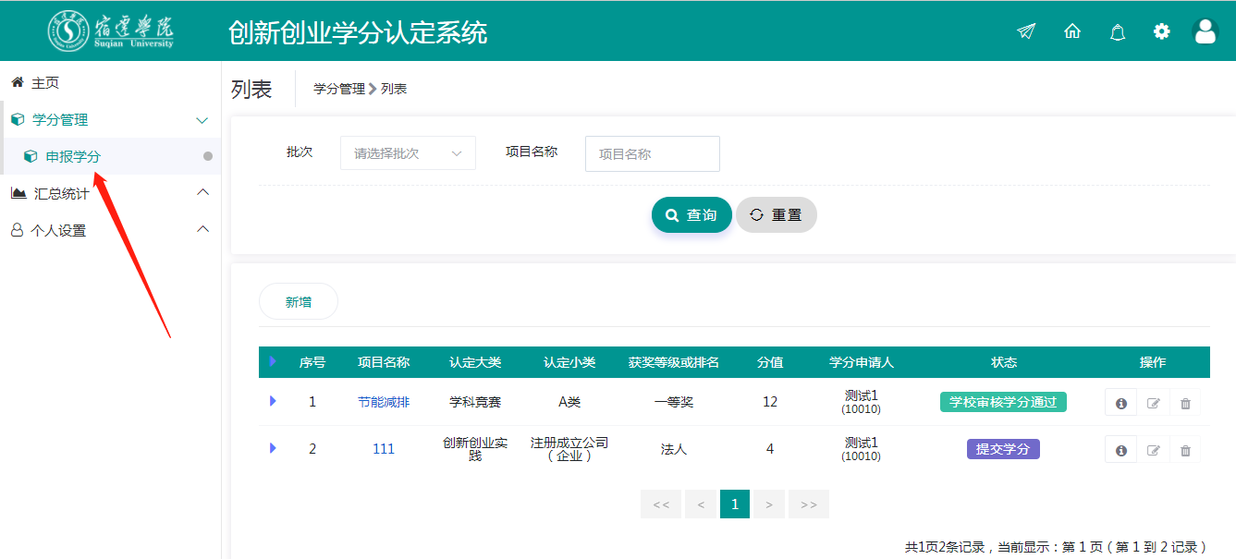Open 申报学分 in the sidebar
Image resolution: width=1236 pixels, height=559 pixels.
point(73,157)
